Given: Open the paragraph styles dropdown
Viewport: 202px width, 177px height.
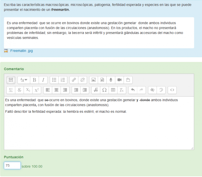Looking at the screenshot, I should [24, 80].
